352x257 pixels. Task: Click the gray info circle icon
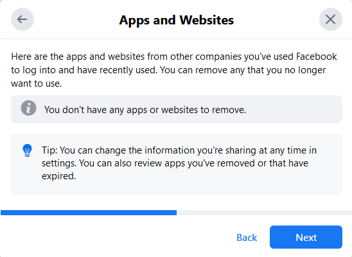click(28, 108)
